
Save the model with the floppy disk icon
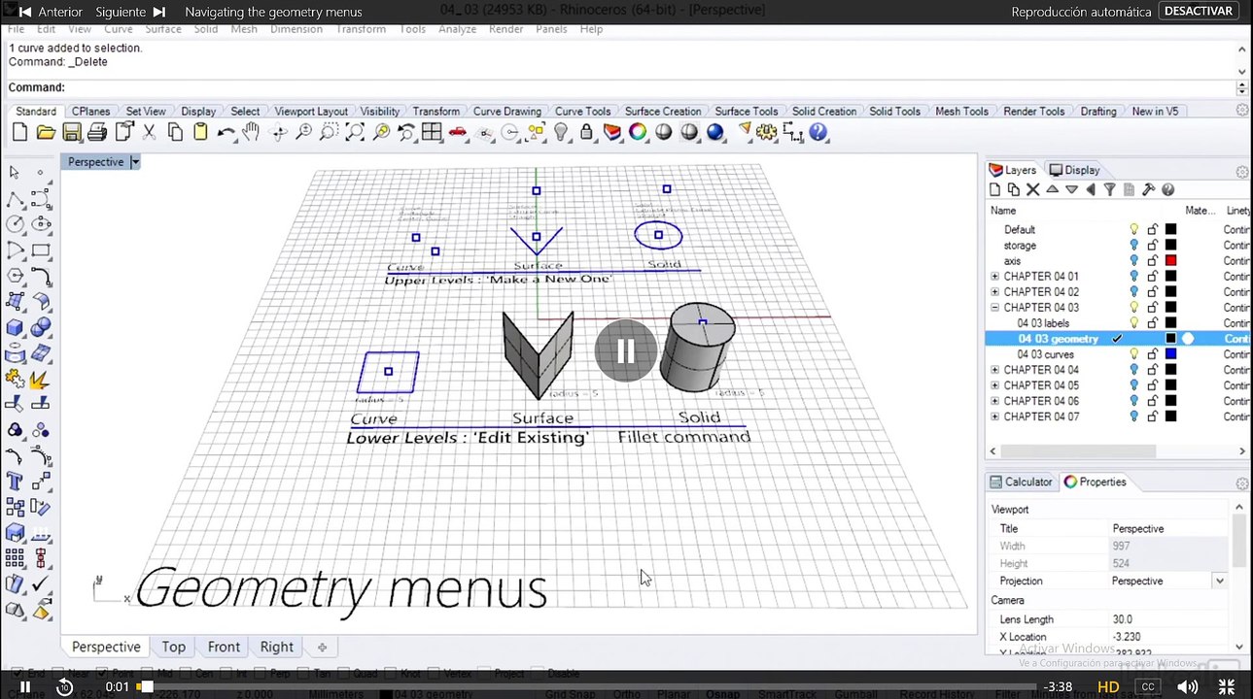click(71, 132)
